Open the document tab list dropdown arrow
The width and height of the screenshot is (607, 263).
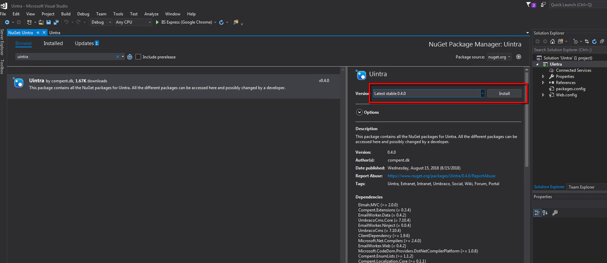[x=527, y=33]
